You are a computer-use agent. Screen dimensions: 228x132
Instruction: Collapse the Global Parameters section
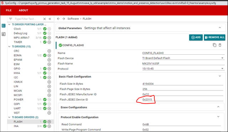tap(220, 28)
